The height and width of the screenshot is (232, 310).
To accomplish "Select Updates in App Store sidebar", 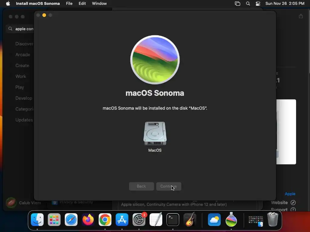I will point(24,120).
